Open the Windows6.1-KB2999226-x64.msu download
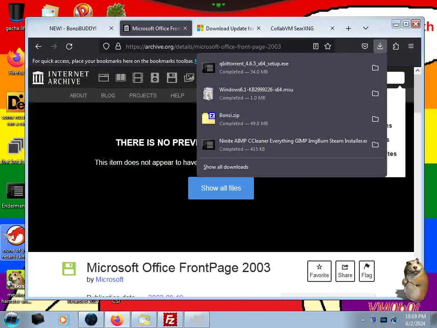 [283, 94]
